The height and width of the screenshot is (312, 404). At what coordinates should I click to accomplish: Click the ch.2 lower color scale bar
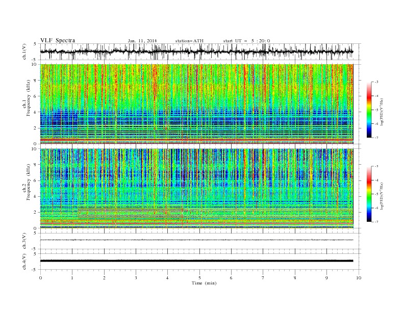(369, 194)
